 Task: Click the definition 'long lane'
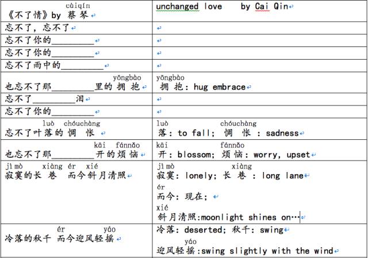(282, 175)
